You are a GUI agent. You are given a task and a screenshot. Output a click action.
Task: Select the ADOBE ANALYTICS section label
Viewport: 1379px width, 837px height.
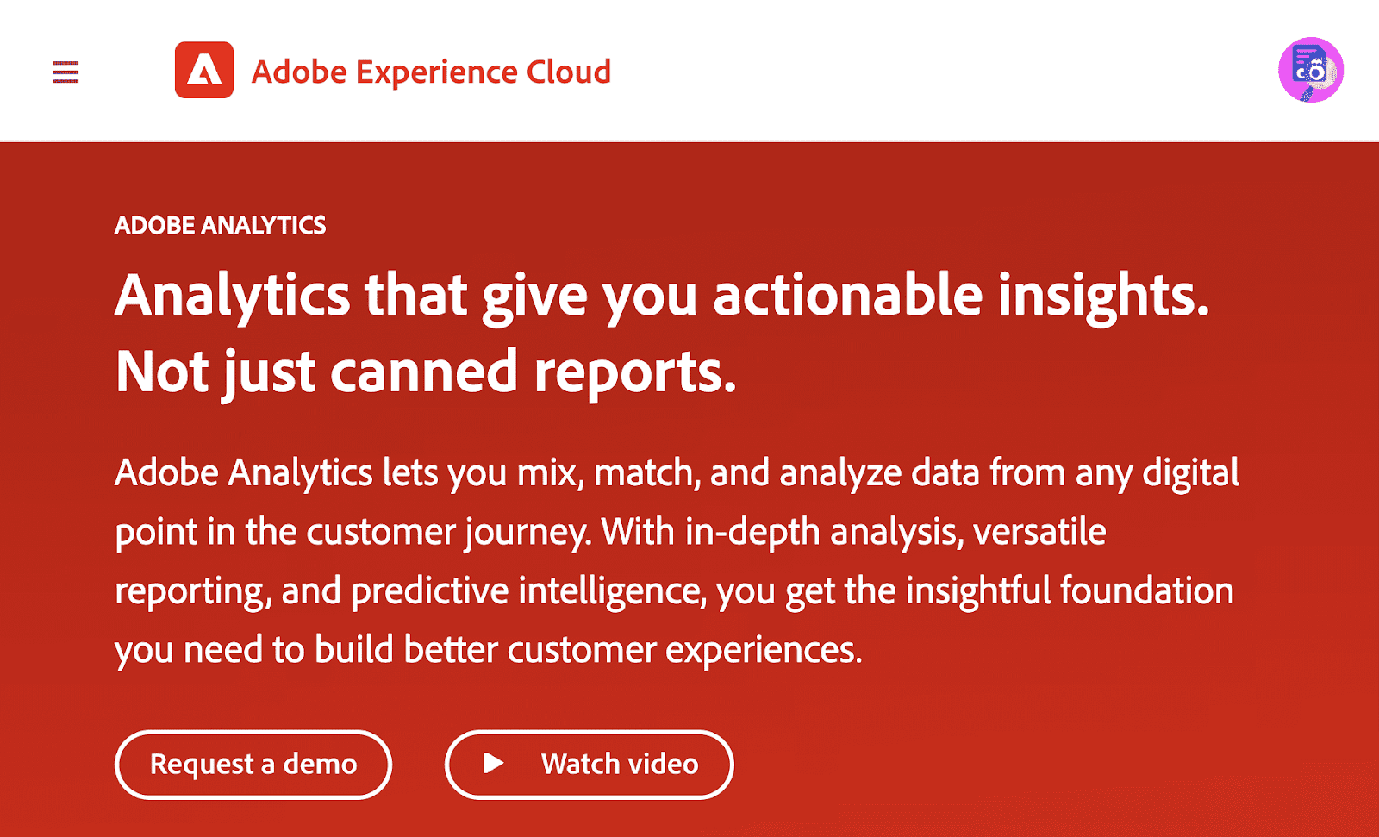[221, 225]
